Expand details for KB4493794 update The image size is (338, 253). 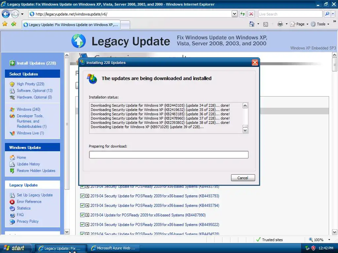(x=87, y=206)
